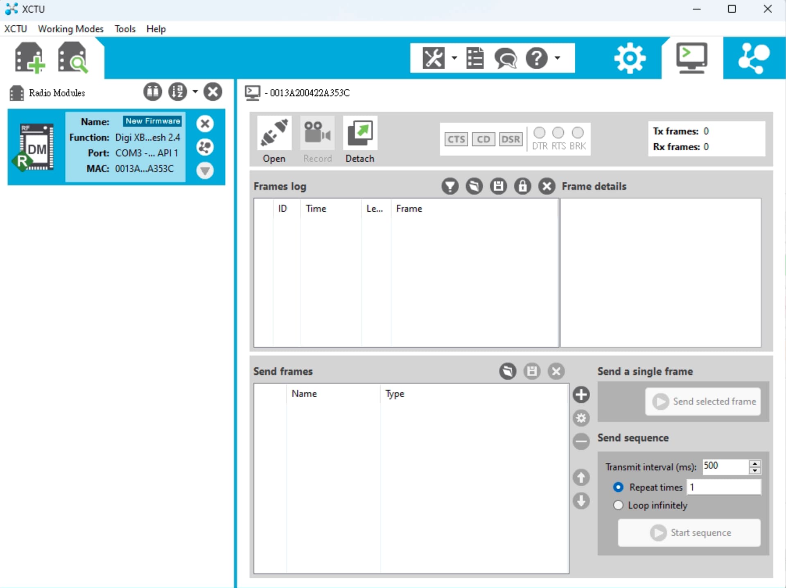Open the Working Modes menu
Image resolution: width=786 pixels, height=588 pixels.
(x=70, y=29)
